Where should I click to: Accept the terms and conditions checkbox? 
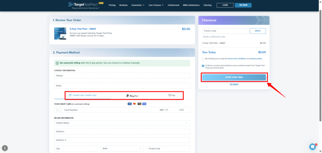point(203,59)
